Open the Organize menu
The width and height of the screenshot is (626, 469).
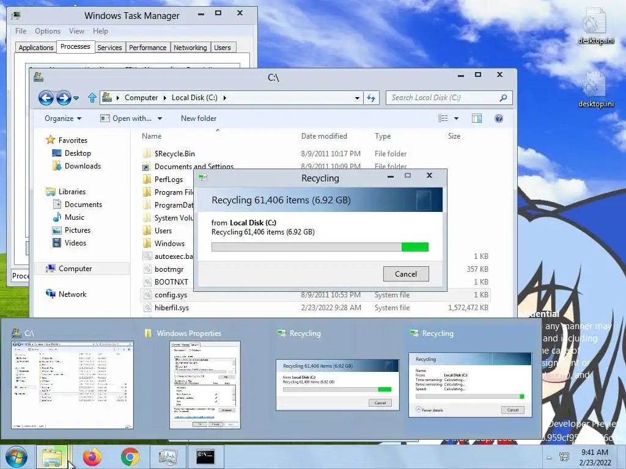pyautogui.click(x=63, y=118)
